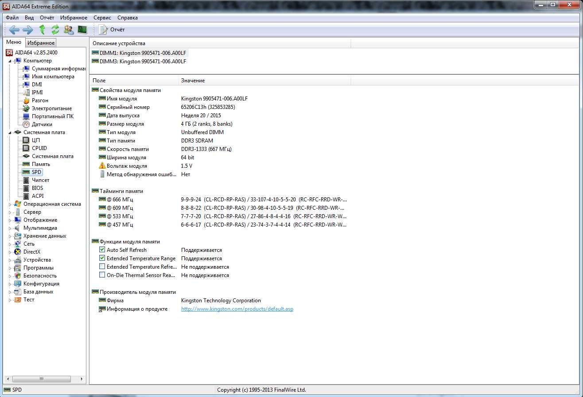The height and width of the screenshot is (397, 583).
Task: Click the Значение column header
Action: [264, 81]
